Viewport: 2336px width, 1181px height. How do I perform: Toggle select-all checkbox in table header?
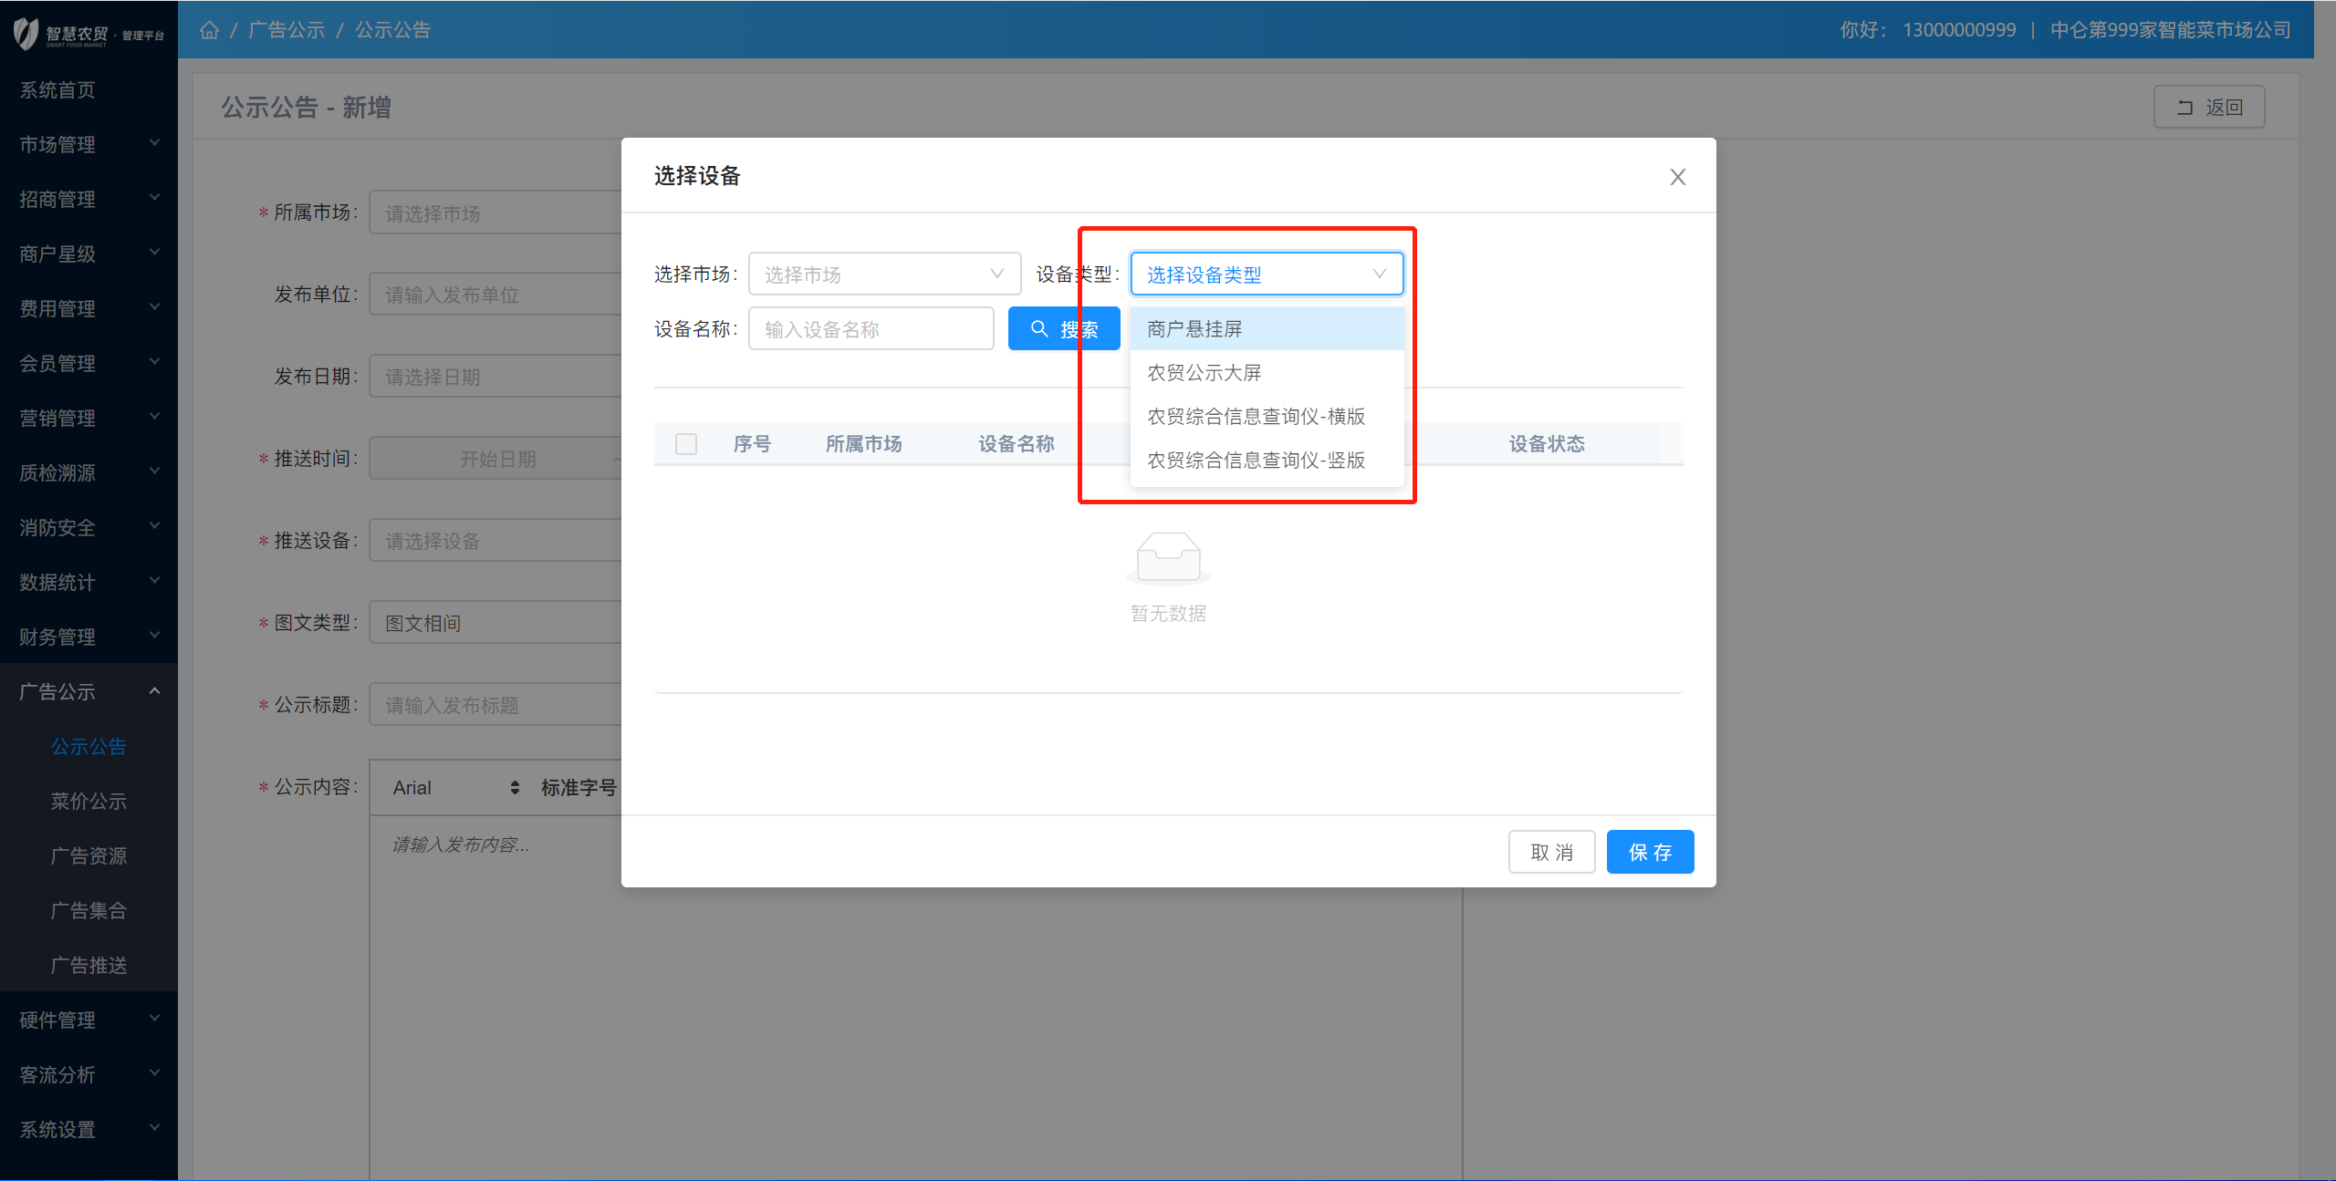686,444
